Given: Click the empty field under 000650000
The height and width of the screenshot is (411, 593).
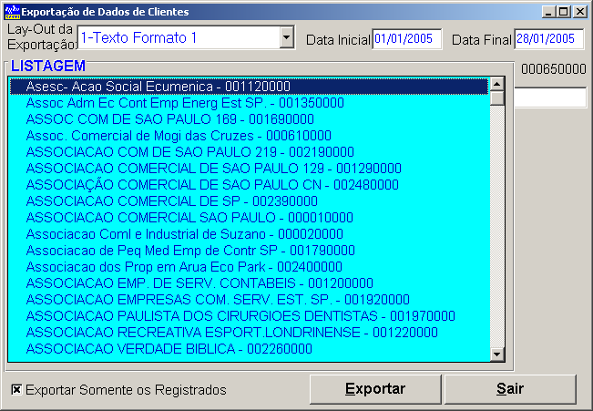Looking at the screenshot, I should [x=550, y=98].
